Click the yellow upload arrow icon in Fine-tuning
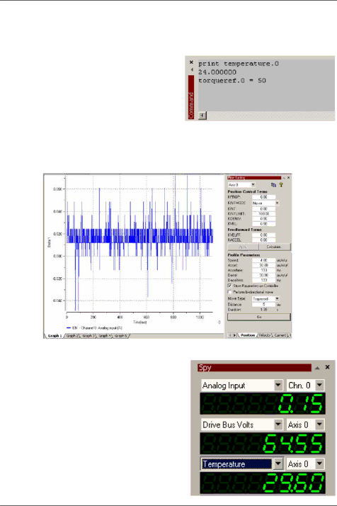 click(281, 185)
